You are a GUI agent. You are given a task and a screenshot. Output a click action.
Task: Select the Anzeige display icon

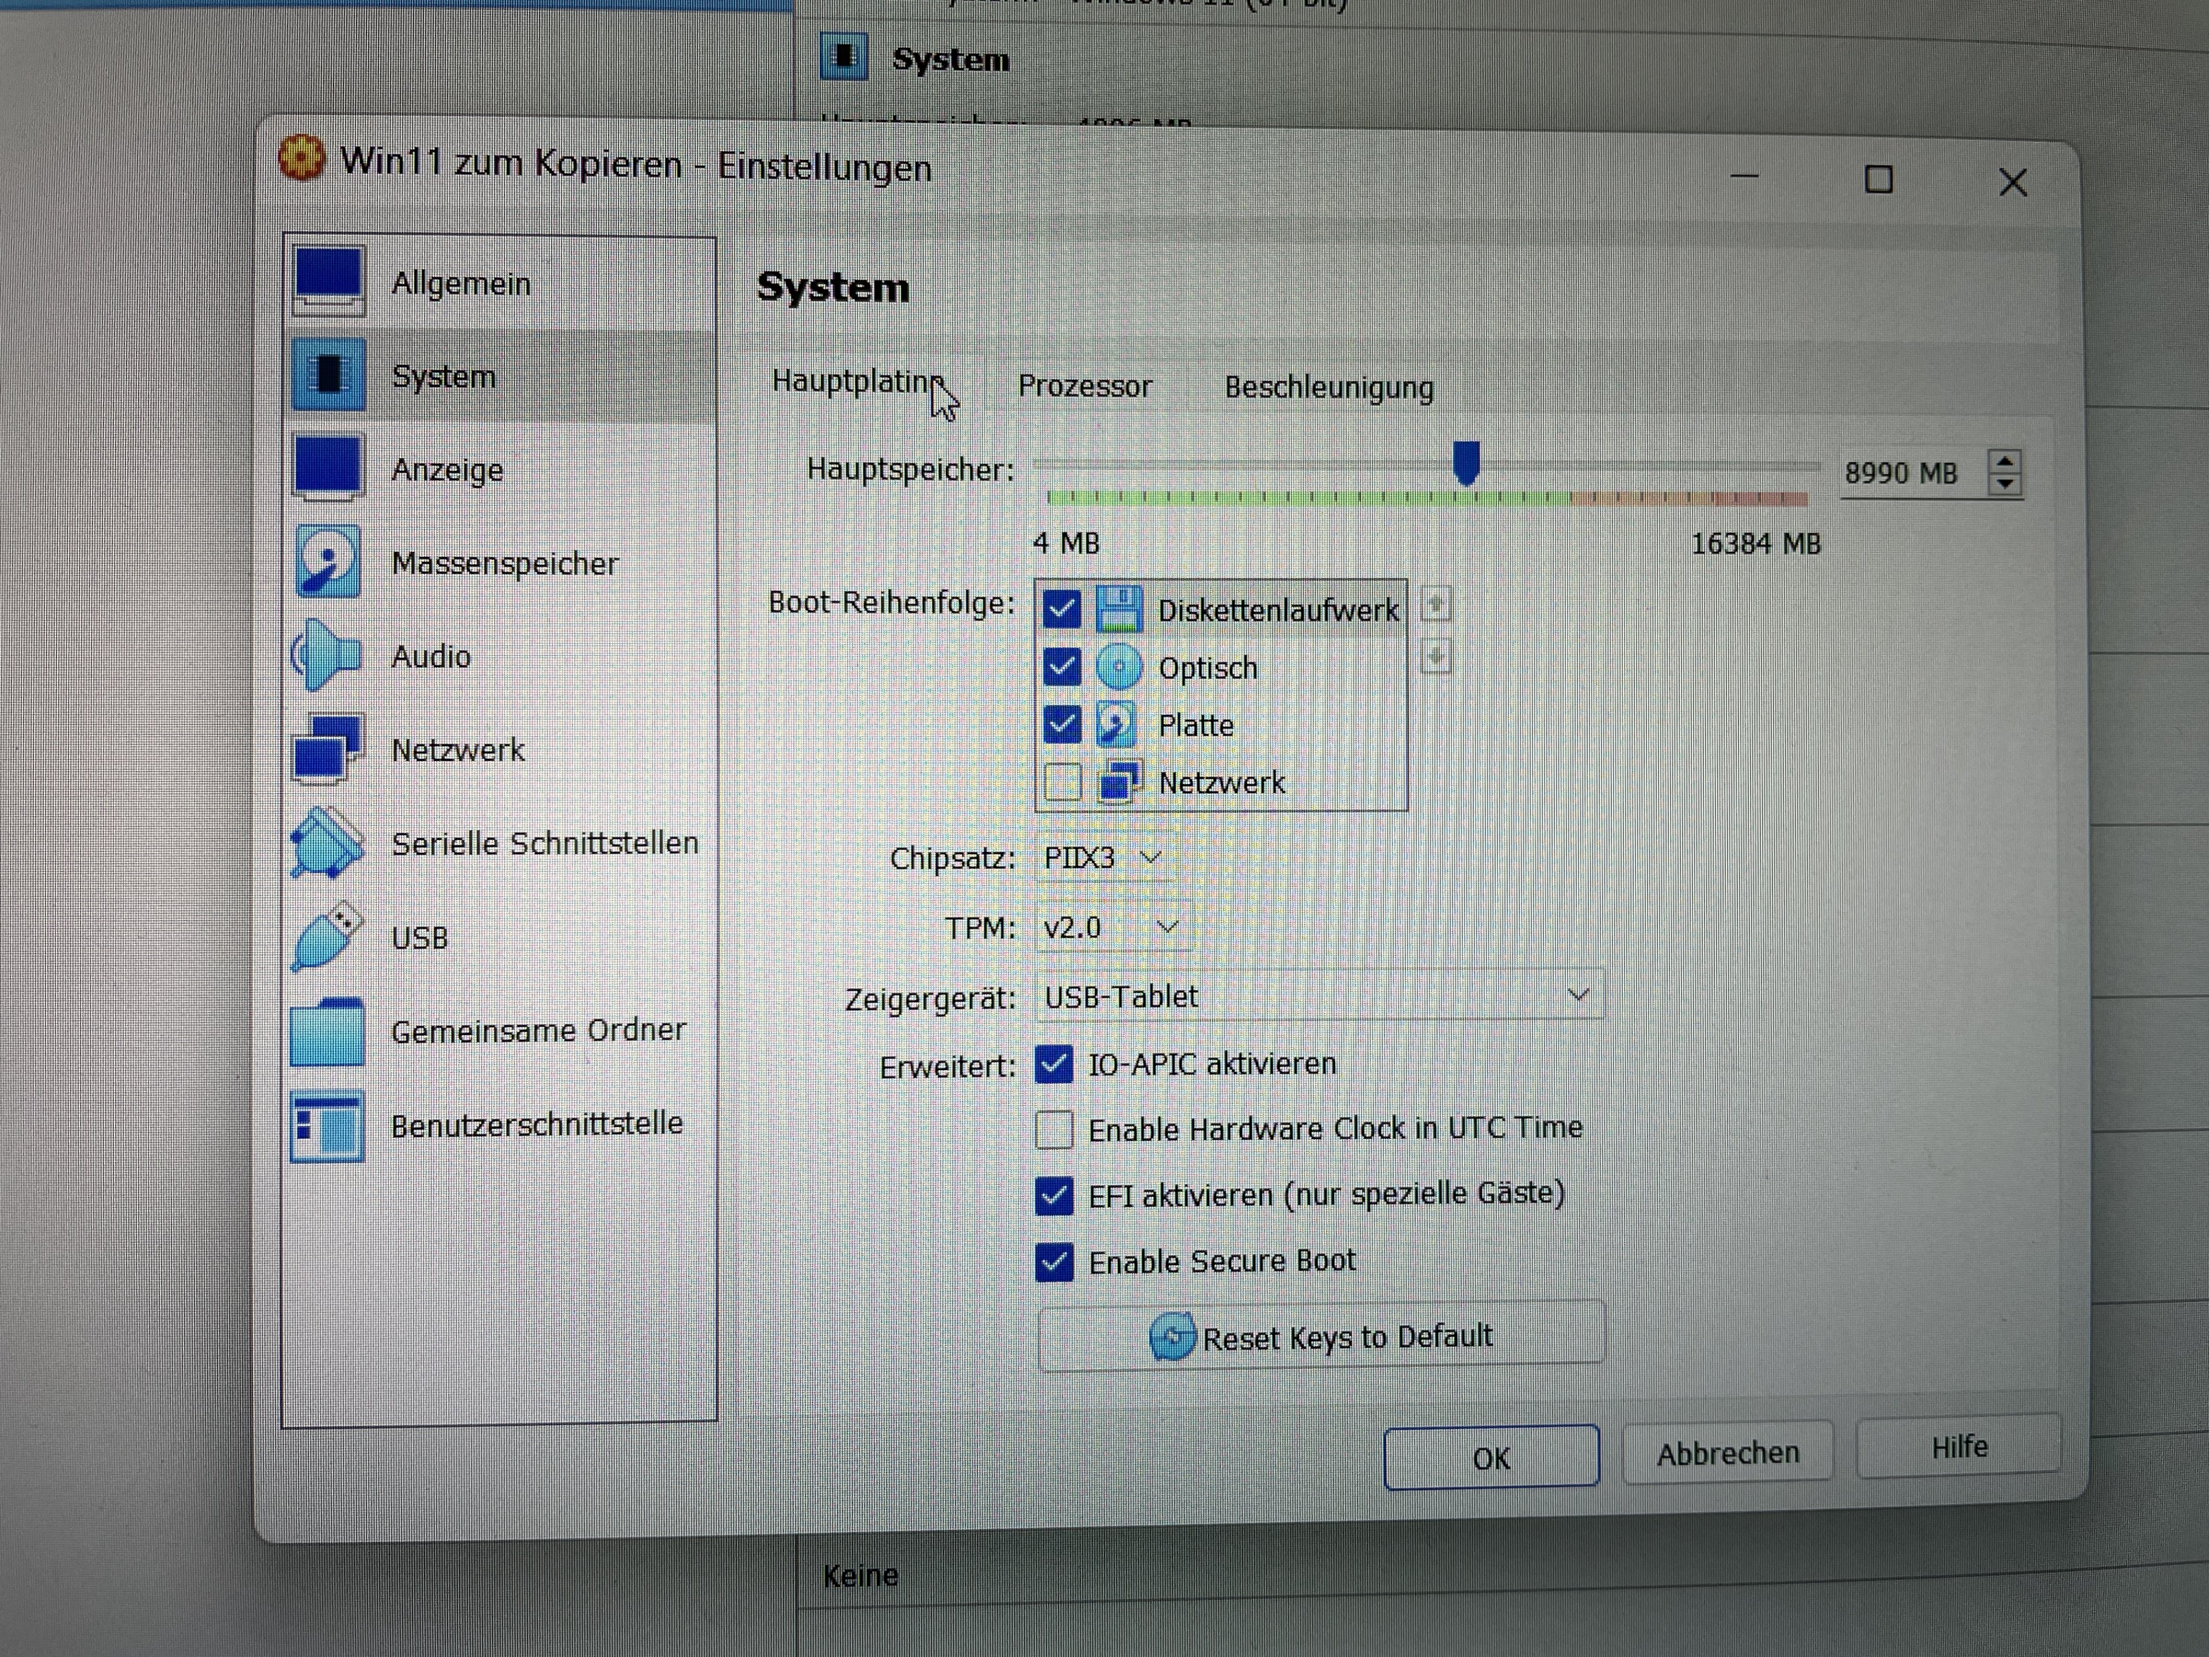[327, 467]
